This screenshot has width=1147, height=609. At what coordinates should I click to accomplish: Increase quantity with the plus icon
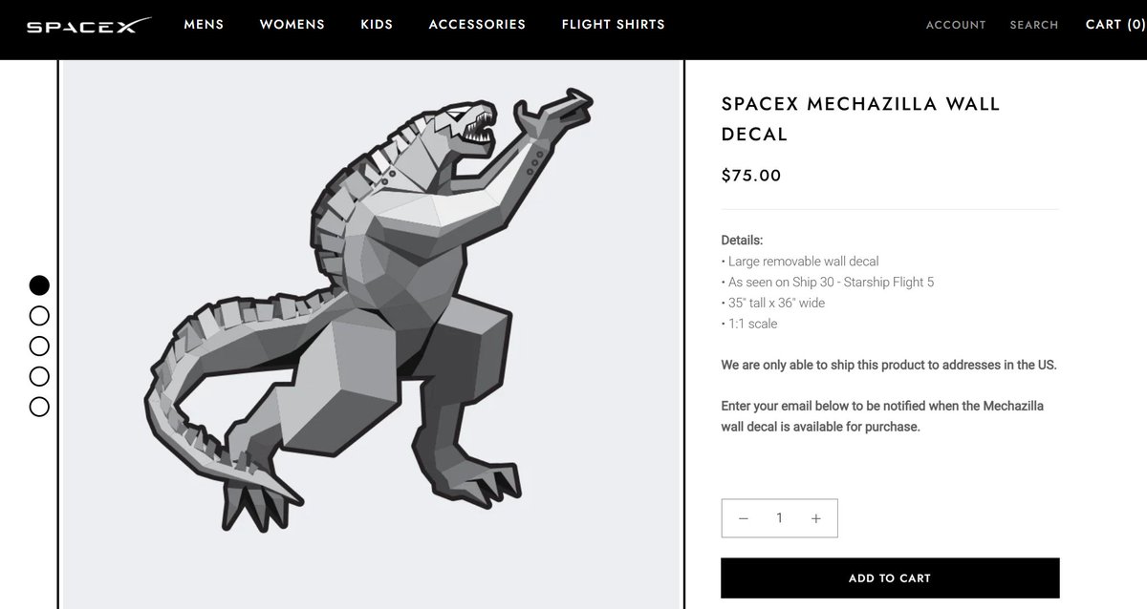[815, 518]
